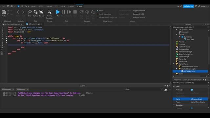The image size is (210, 118).
Task: Collapse the Data section in Properties
Action: [174, 87]
